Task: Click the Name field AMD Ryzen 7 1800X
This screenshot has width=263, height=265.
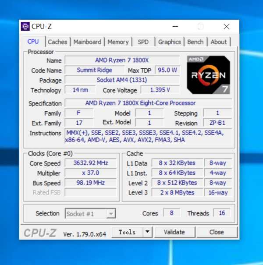Action: (122, 60)
